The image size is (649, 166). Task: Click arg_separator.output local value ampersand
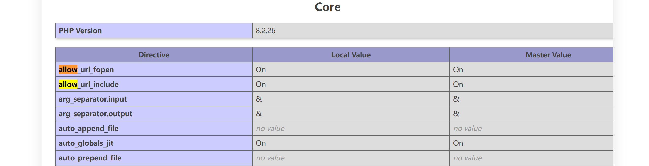tap(259, 114)
